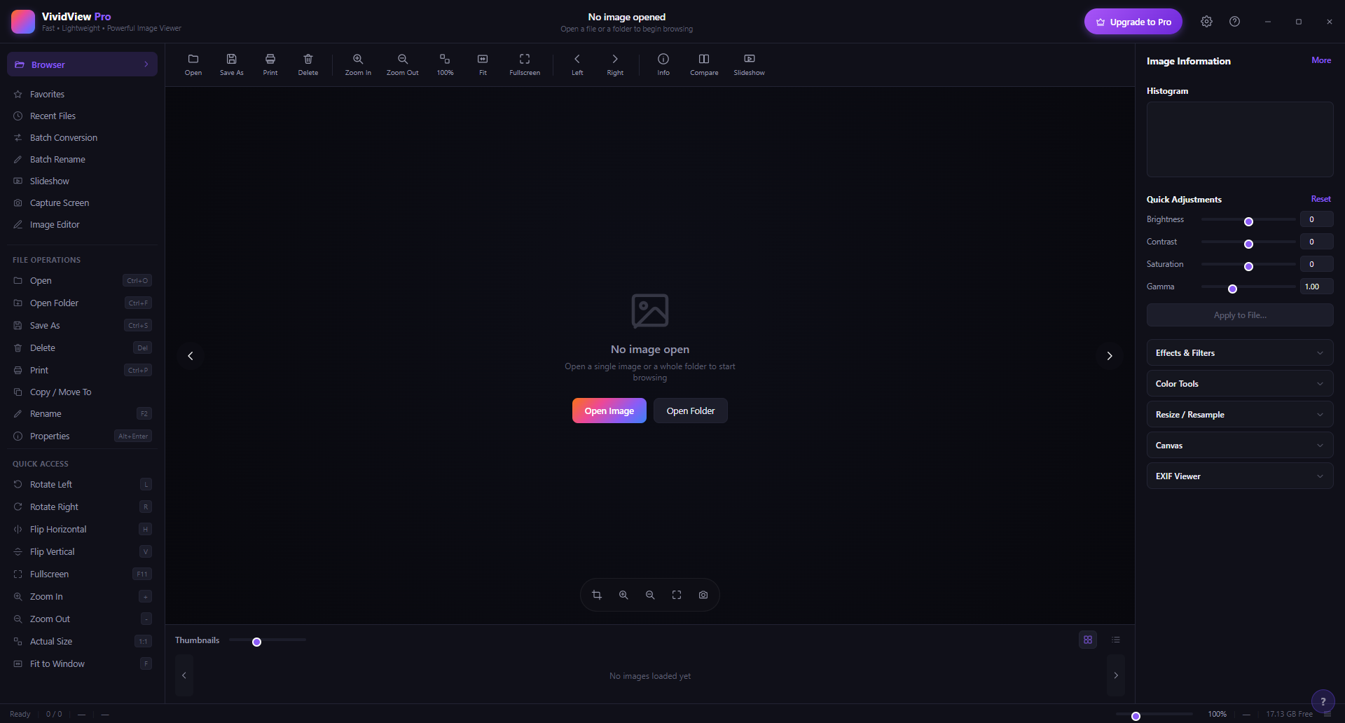Click the Brightness slider handle
The height and width of the screenshot is (723, 1345).
coord(1248,221)
